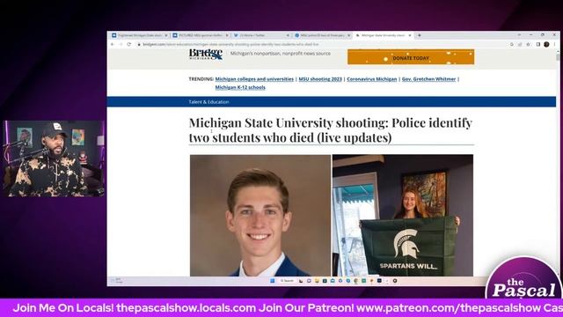Screen dimensions: 563x317
Task: Click the share icon in address bar
Action: coord(520,45)
